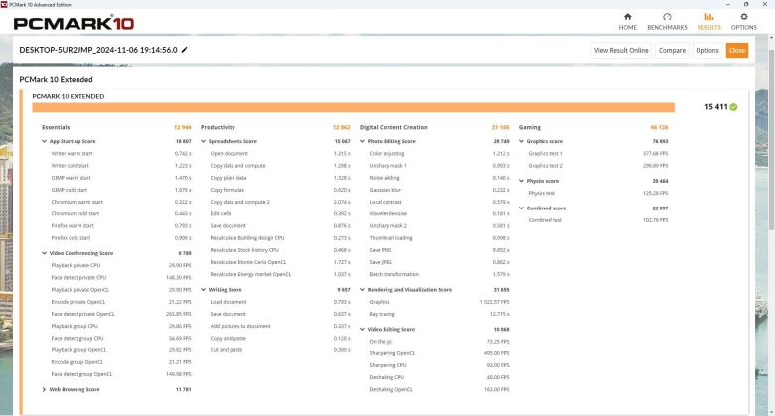Close the result with orange Close button
This screenshot has height=416, width=775.
click(x=736, y=50)
